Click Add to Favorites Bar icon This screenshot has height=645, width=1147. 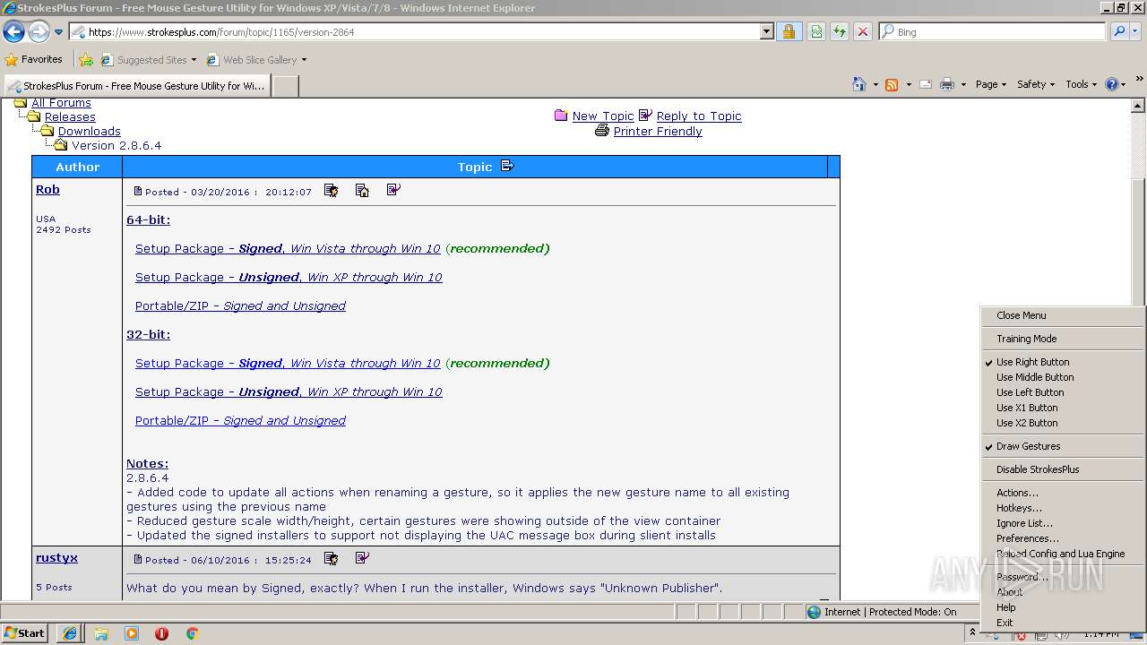pos(86,60)
